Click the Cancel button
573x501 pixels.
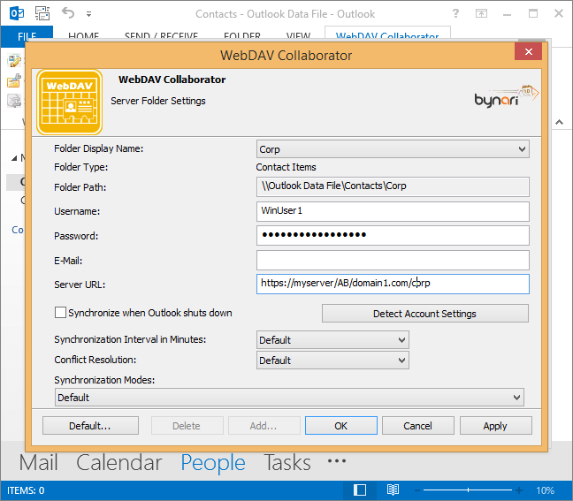(418, 426)
